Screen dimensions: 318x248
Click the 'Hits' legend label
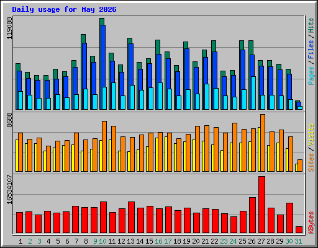[311, 25]
